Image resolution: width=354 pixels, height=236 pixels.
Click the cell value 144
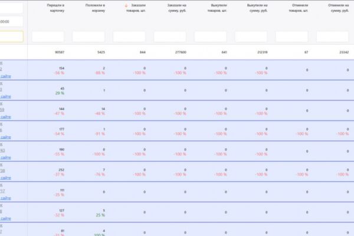click(61, 109)
